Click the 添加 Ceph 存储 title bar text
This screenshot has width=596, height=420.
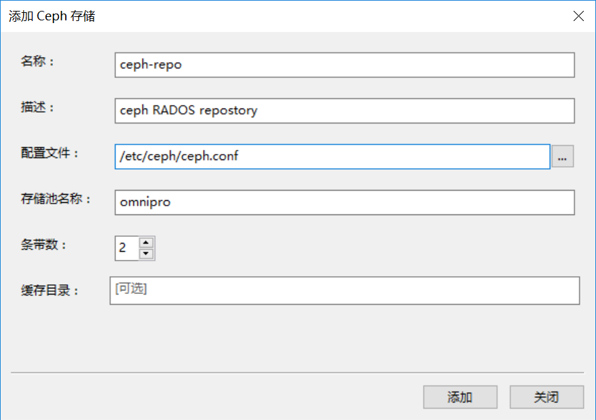(x=52, y=16)
